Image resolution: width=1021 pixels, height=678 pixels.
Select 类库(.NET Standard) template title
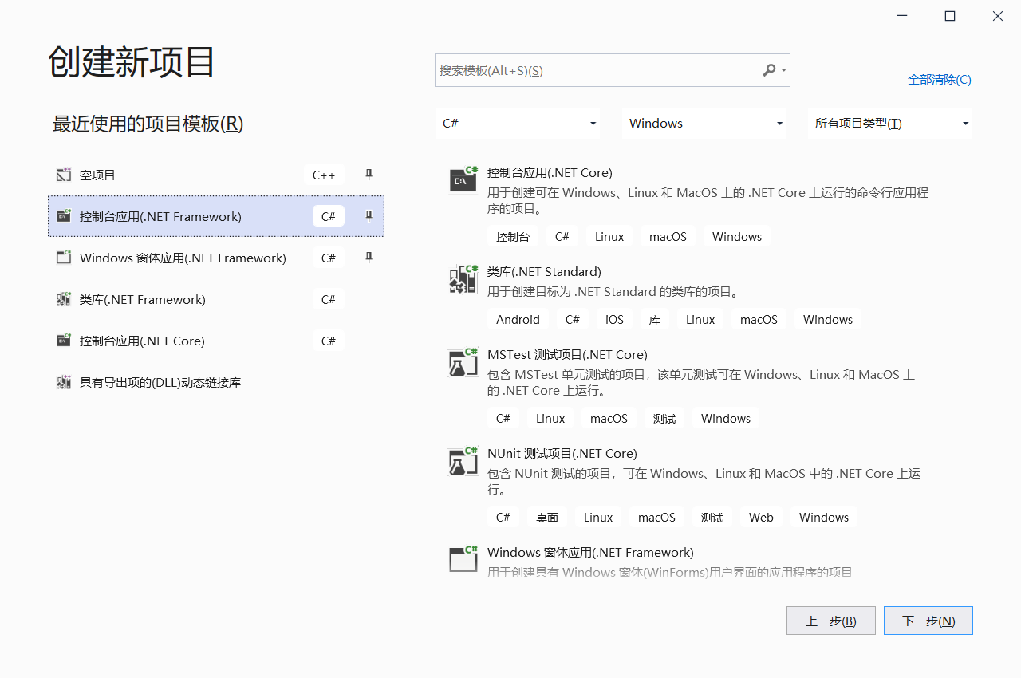click(x=544, y=271)
